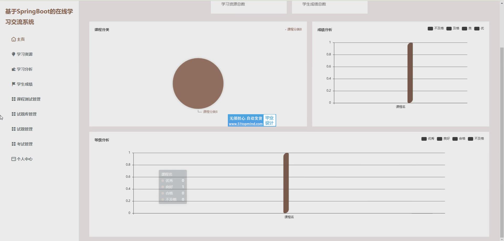Image resolution: width=504 pixels, height=241 pixels.
Task: Toggle 不及格 legend in 成绩分析 chart
Action: click(x=435, y=28)
